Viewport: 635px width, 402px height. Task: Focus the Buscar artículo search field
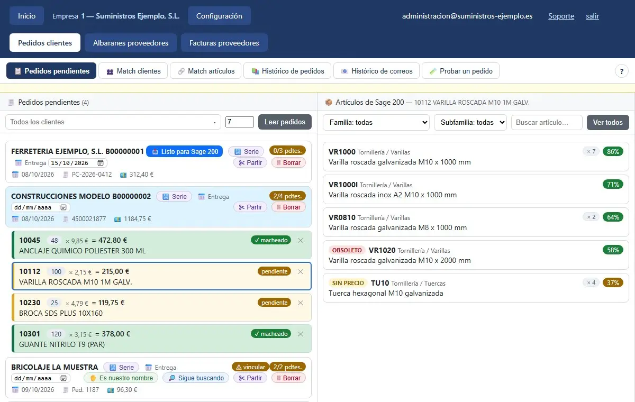(547, 122)
